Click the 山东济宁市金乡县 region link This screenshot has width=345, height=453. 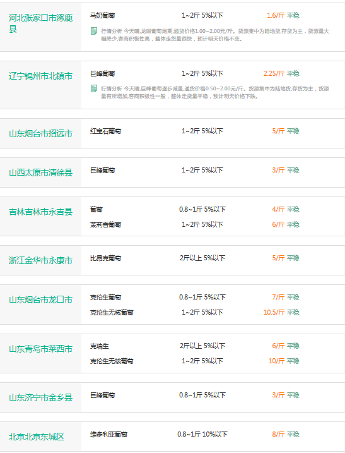coord(40,397)
